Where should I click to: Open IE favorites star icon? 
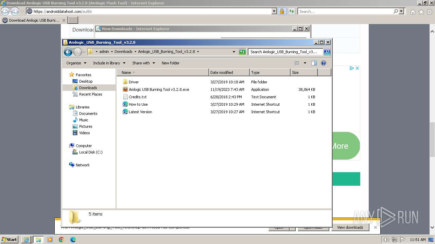pos(421,12)
